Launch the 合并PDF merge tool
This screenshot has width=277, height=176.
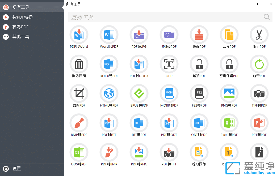coord(229,37)
